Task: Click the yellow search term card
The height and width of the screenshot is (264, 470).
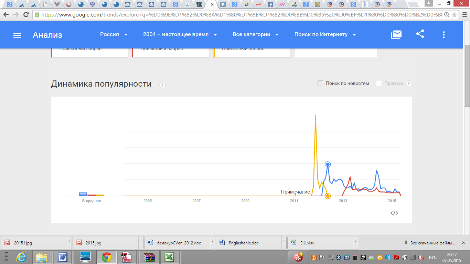Action: [x=252, y=53]
